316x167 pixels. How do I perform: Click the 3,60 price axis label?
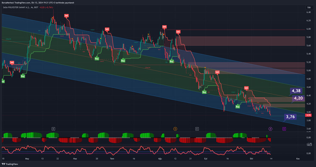(308, 129)
